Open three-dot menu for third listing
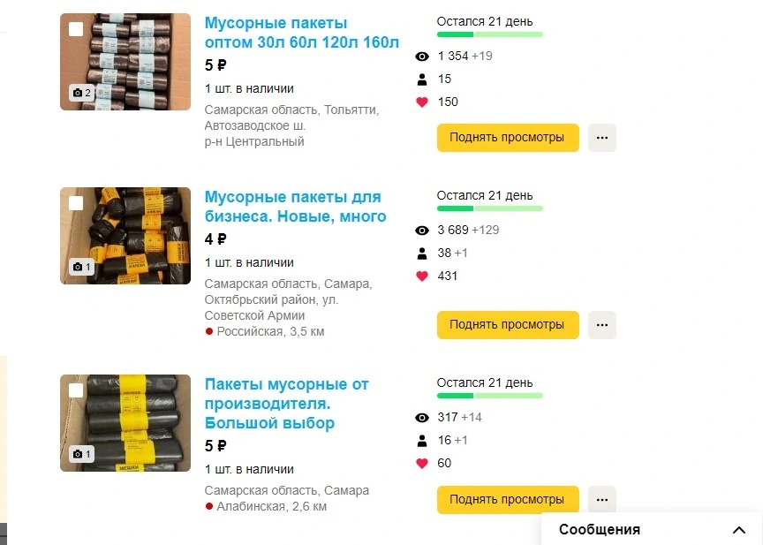The image size is (763, 545). (602, 500)
